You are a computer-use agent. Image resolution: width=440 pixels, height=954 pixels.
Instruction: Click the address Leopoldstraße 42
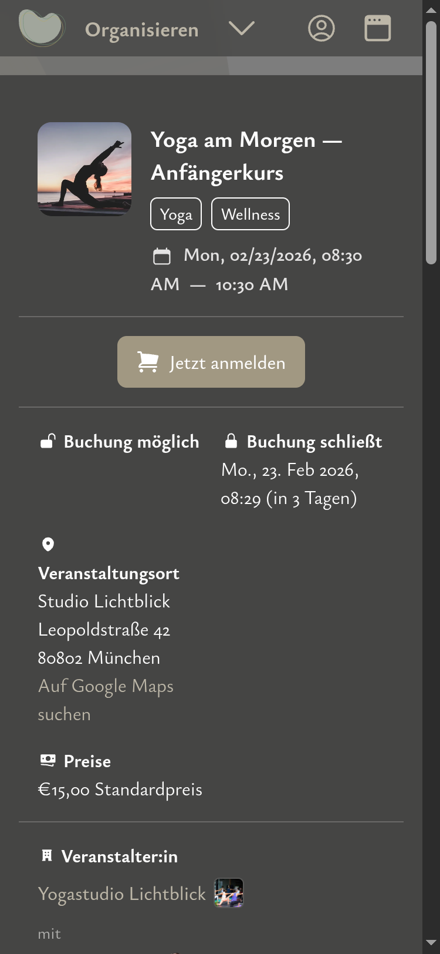click(104, 630)
